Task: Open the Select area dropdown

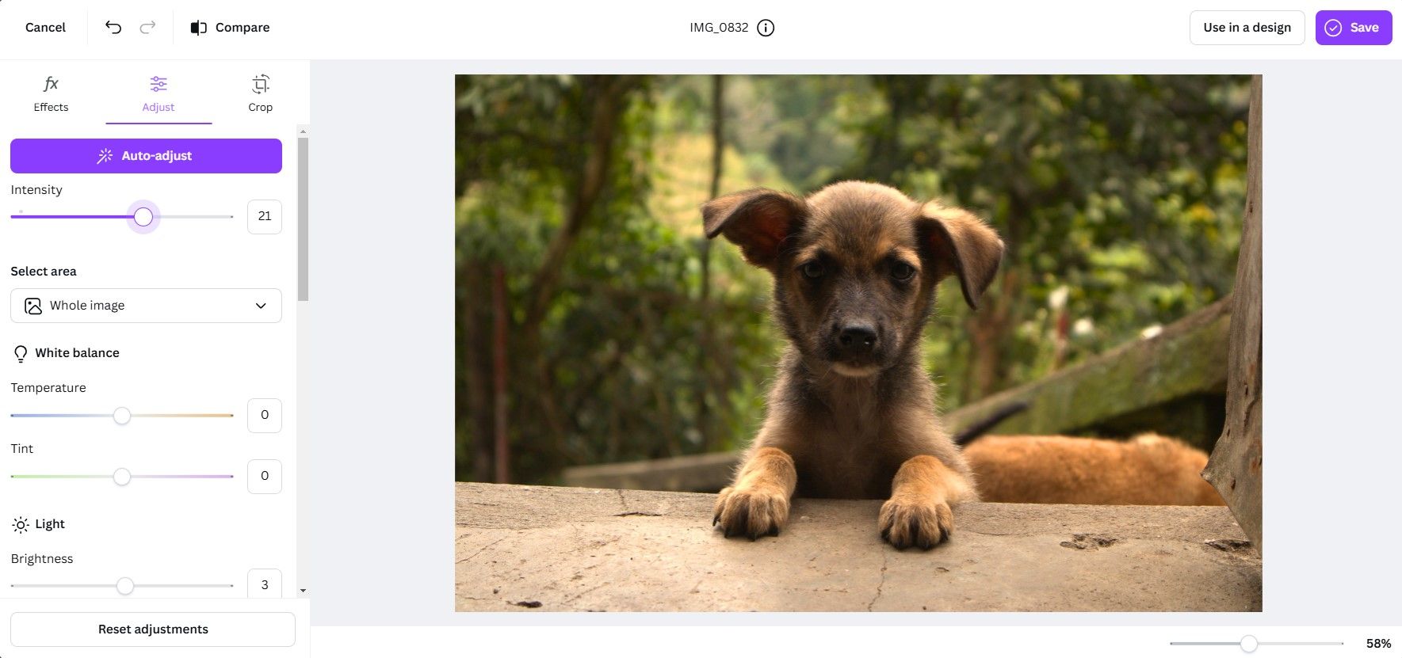Action: 146,306
